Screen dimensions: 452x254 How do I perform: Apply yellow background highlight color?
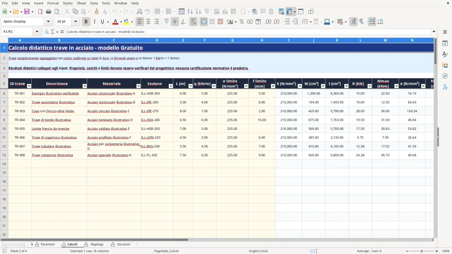click(x=127, y=22)
